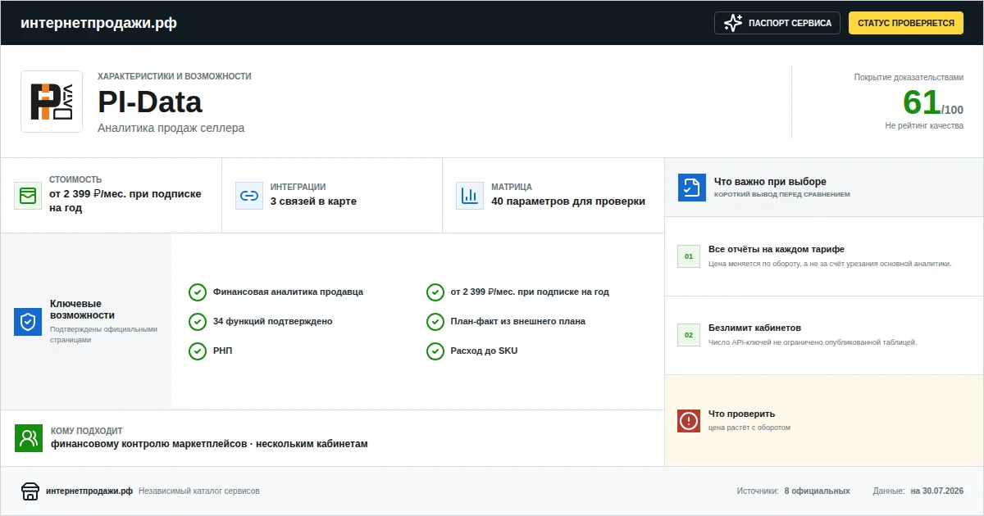Click the chain-link Интеграции icon
Screen dimensions: 984x516
point(248,196)
